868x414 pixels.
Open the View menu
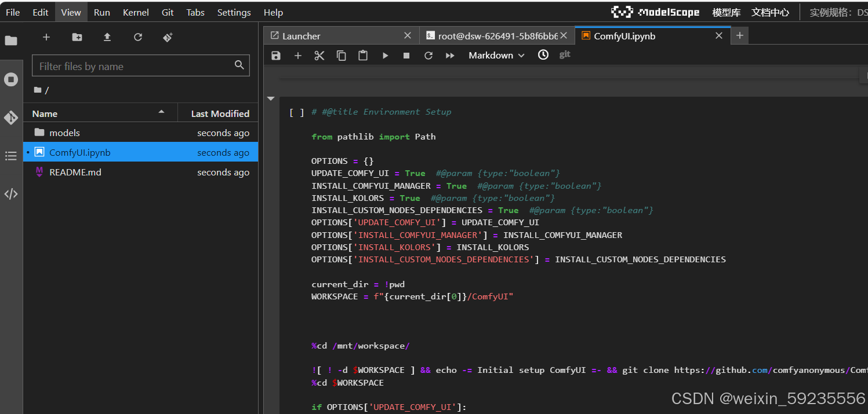[71, 12]
